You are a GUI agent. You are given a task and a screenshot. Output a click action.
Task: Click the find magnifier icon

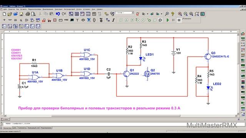[167, 14]
